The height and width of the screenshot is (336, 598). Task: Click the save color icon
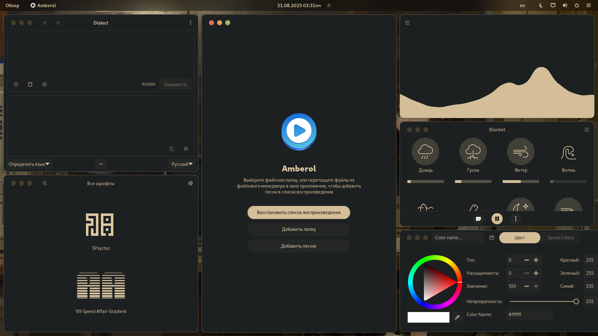(x=491, y=238)
